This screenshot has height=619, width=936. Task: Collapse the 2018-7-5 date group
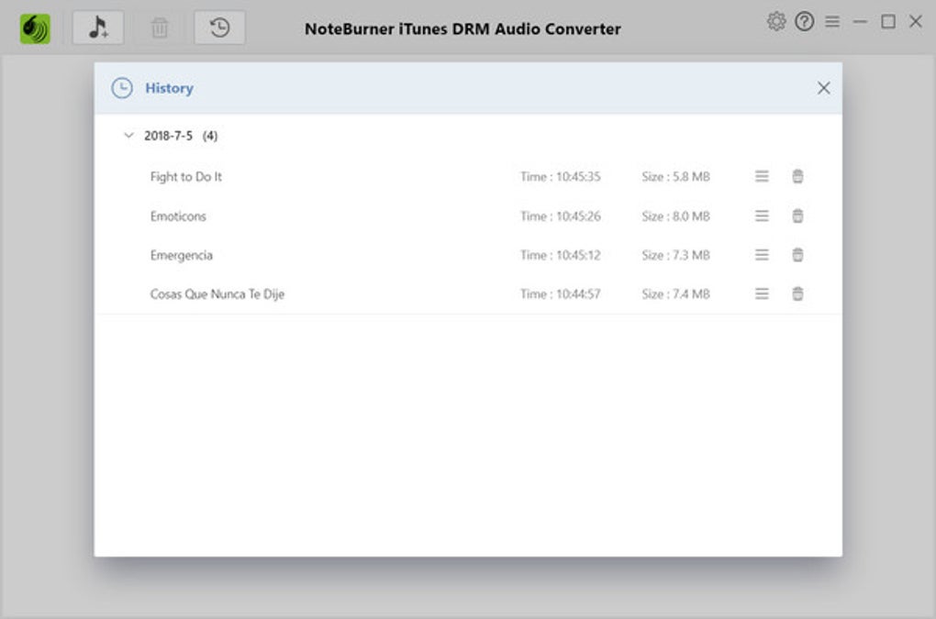[x=128, y=136]
